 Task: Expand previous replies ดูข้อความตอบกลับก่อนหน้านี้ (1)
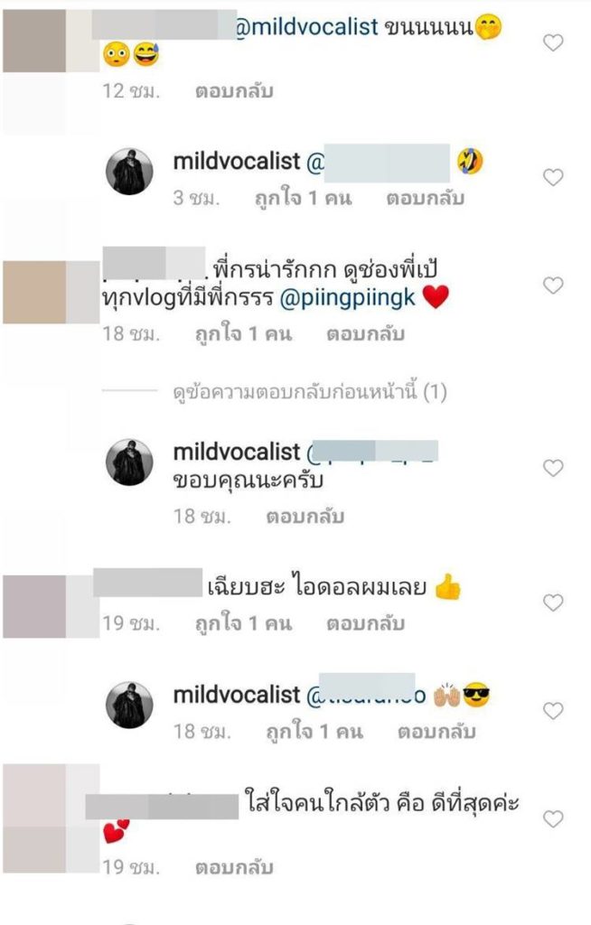310,392
